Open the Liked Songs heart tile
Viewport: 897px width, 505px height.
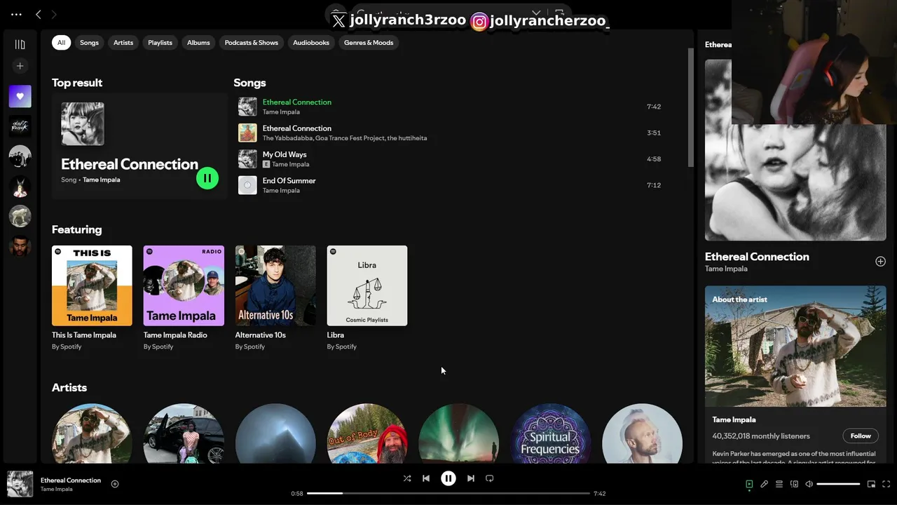pyautogui.click(x=20, y=96)
